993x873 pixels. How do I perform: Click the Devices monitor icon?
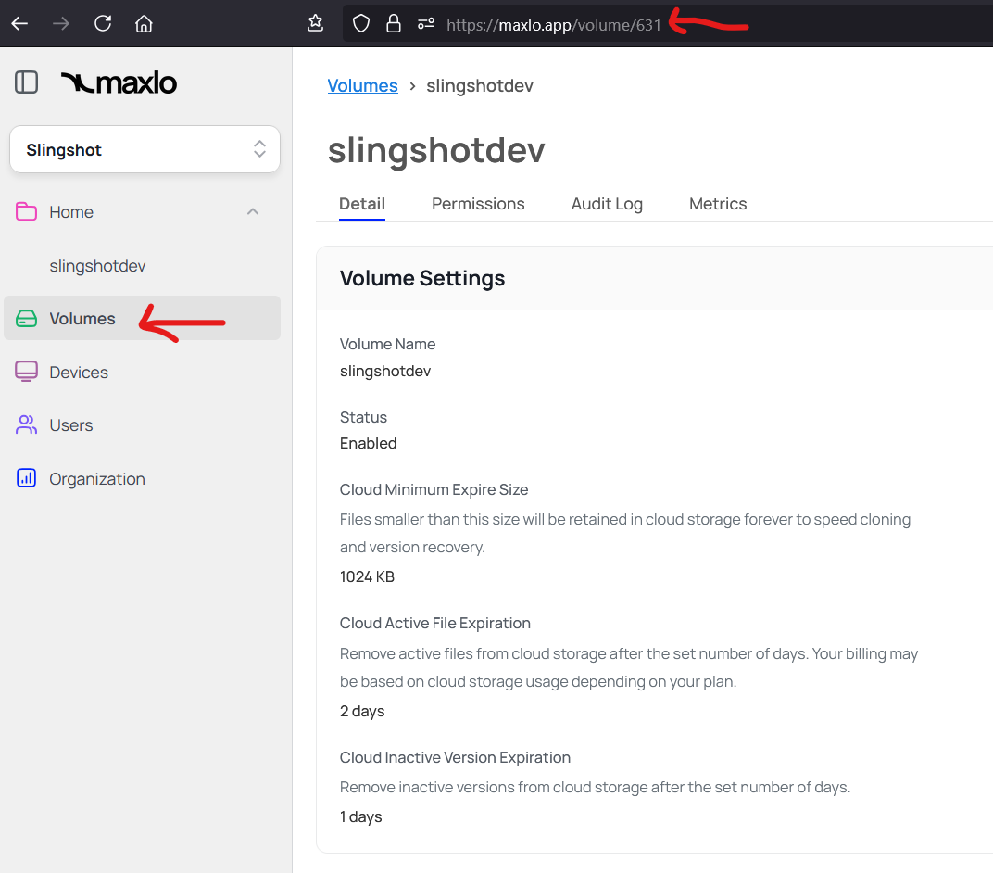point(26,372)
